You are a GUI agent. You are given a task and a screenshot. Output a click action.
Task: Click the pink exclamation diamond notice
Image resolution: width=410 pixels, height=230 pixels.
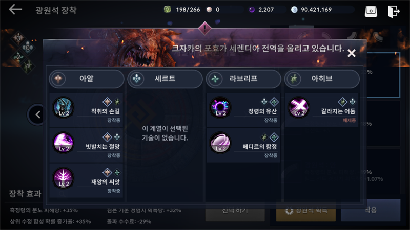pyautogui.click(x=204, y=28)
